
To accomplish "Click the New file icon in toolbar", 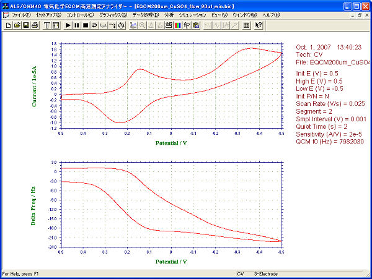I will [x=8, y=25].
